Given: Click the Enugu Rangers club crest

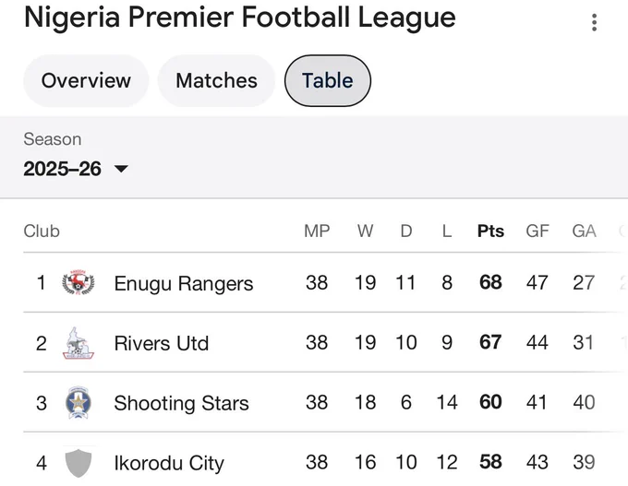Looking at the screenshot, I should click(x=78, y=282).
